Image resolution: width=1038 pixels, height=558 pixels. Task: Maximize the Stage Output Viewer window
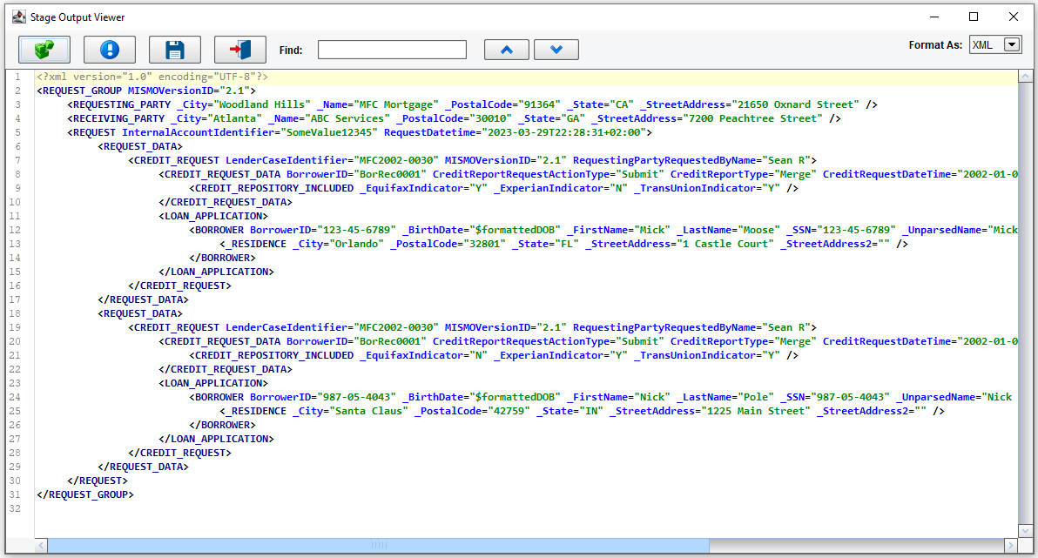tap(974, 17)
